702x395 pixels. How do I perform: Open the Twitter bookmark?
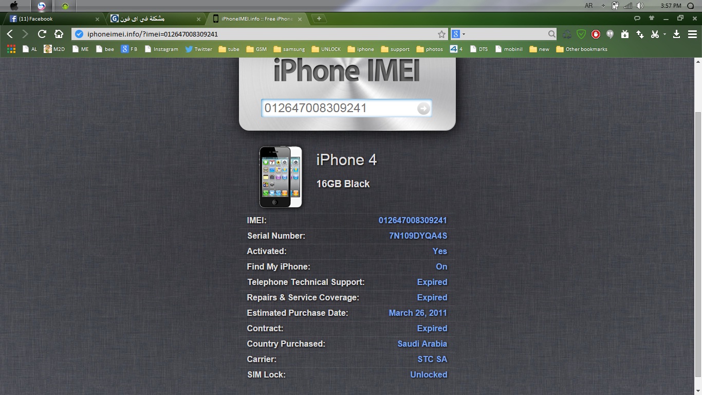tap(199, 49)
